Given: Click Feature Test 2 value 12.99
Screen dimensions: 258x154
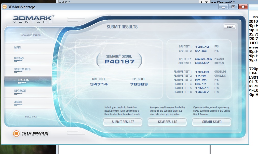Looking at the screenshot, I should pyautogui.click(x=201, y=76).
